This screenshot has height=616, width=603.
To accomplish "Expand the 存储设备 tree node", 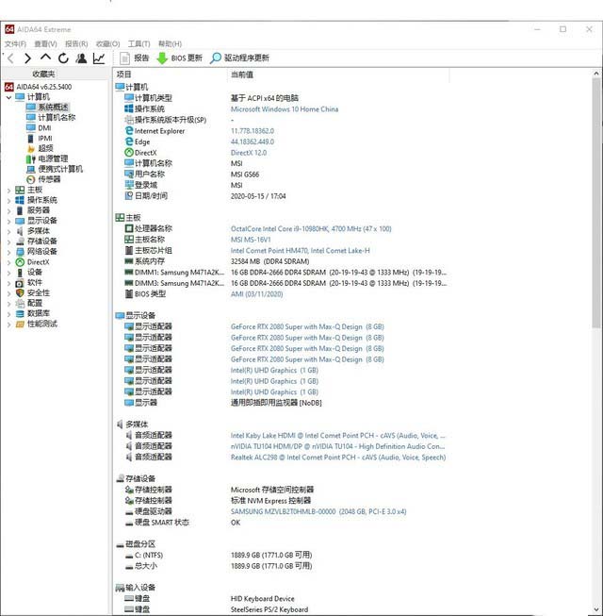I will (8, 241).
